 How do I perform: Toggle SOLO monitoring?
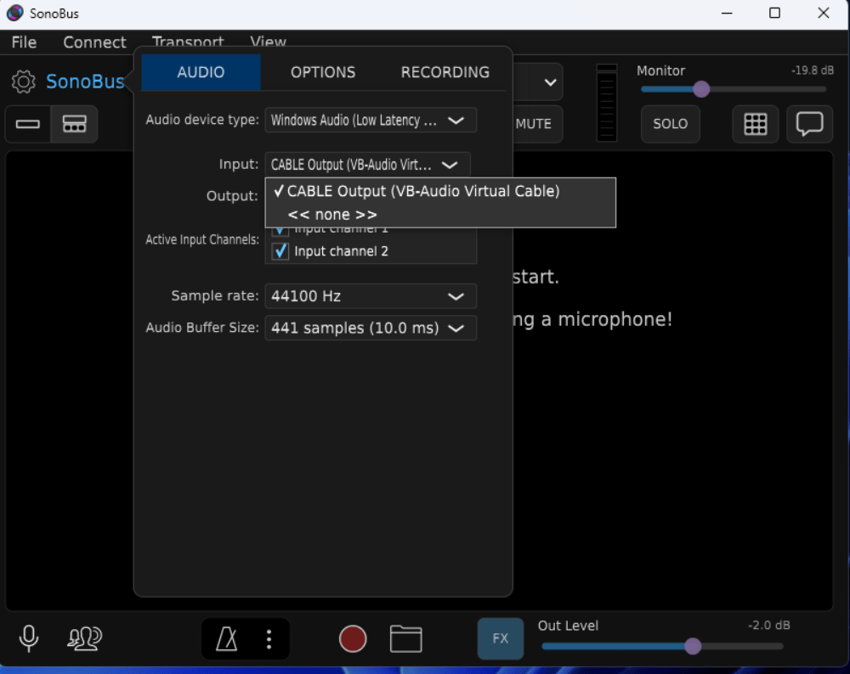pyautogui.click(x=670, y=124)
